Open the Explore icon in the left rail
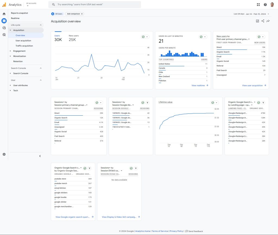The width and height of the screenshot is (278, 235). 4,28
